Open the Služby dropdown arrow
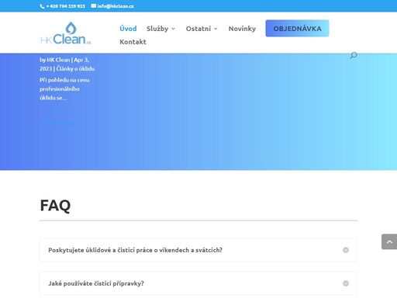The height and width of the screenshot is (298, 397). [x=173, y=29]
